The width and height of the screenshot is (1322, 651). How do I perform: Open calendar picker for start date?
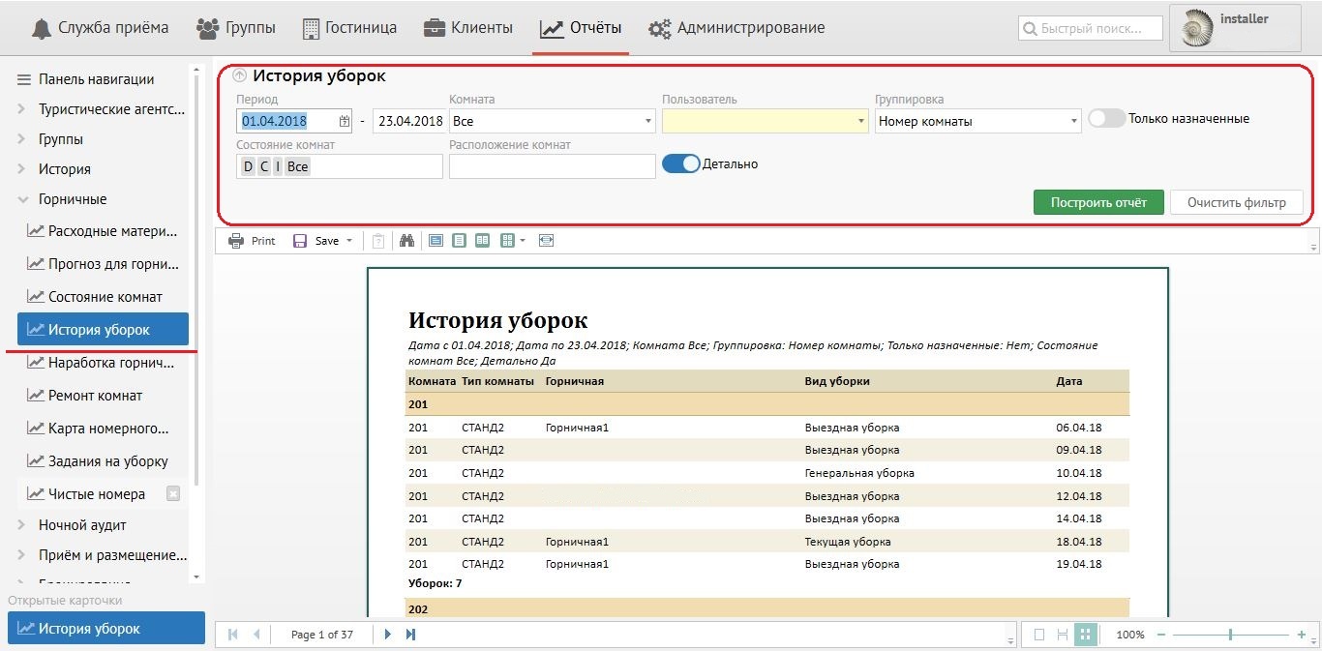point(345,122)
